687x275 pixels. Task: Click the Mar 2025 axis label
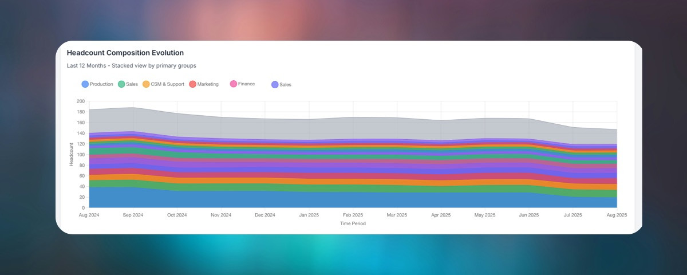[x=397, y=215]
